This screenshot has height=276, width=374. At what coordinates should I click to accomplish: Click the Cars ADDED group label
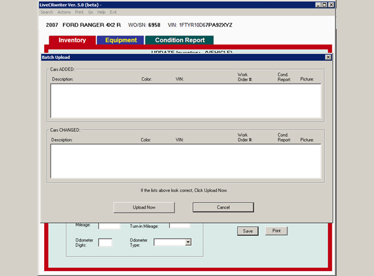(x=63, y=69)
